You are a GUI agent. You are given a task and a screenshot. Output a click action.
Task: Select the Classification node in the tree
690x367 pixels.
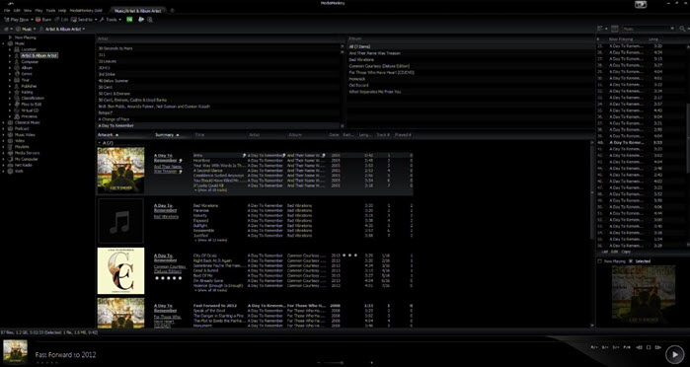tap(33, 99)
